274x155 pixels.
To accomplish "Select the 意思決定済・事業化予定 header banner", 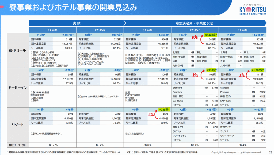I will (195, 23).
